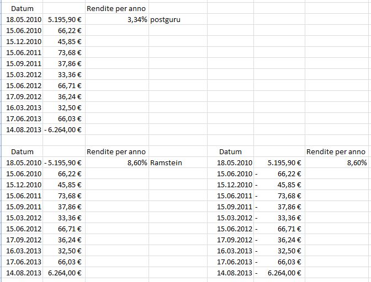Click the negative 32,50 € cell
Viewport: 371px width, 282px height.
(279, 251)
